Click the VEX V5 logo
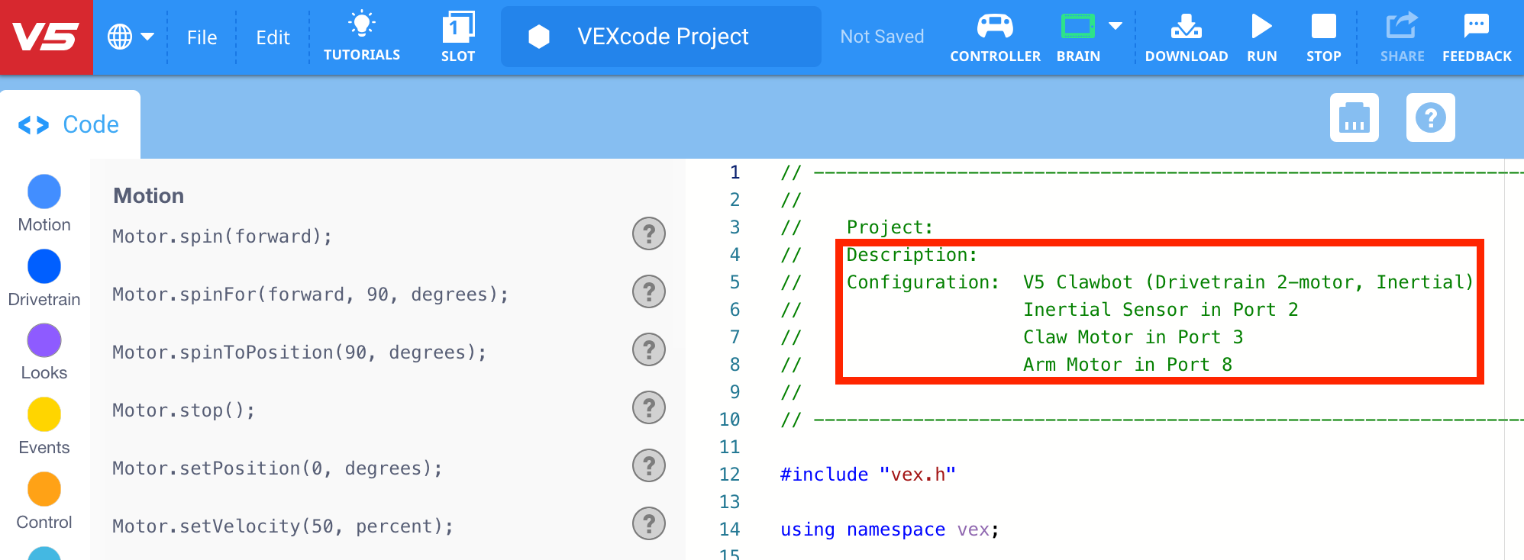Image resolution: width=1524 pixels, height=560 pixels. pos(46,37)
